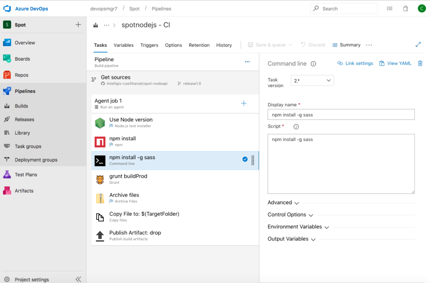
Task: Click the fullscreen expand icon
Action: (418, 45)
